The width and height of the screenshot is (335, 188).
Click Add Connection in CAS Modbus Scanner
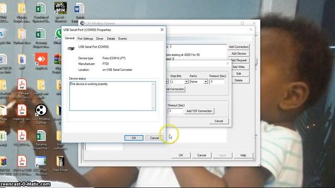[239, 47]
